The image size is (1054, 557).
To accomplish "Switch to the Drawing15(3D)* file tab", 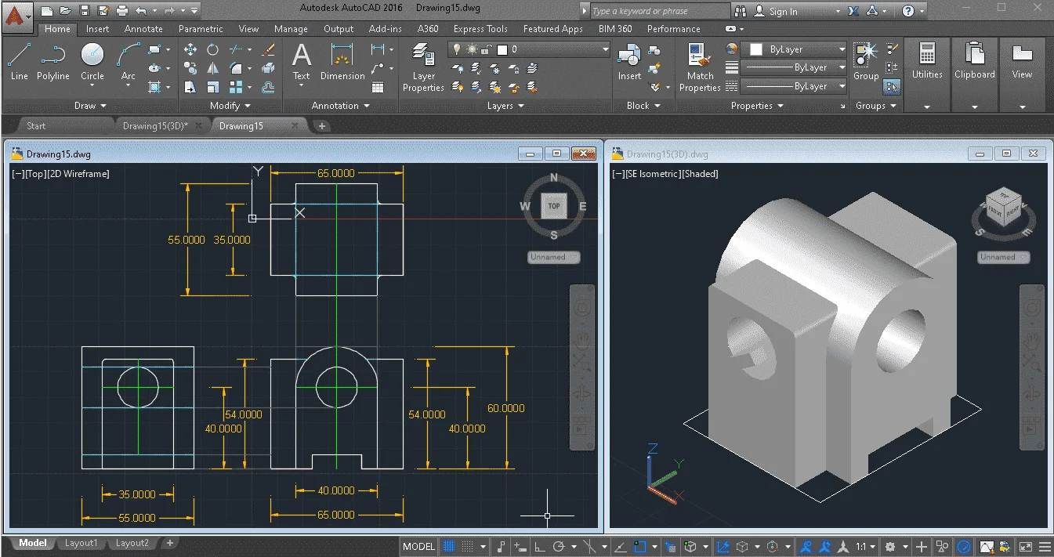I will click(156, 125).
